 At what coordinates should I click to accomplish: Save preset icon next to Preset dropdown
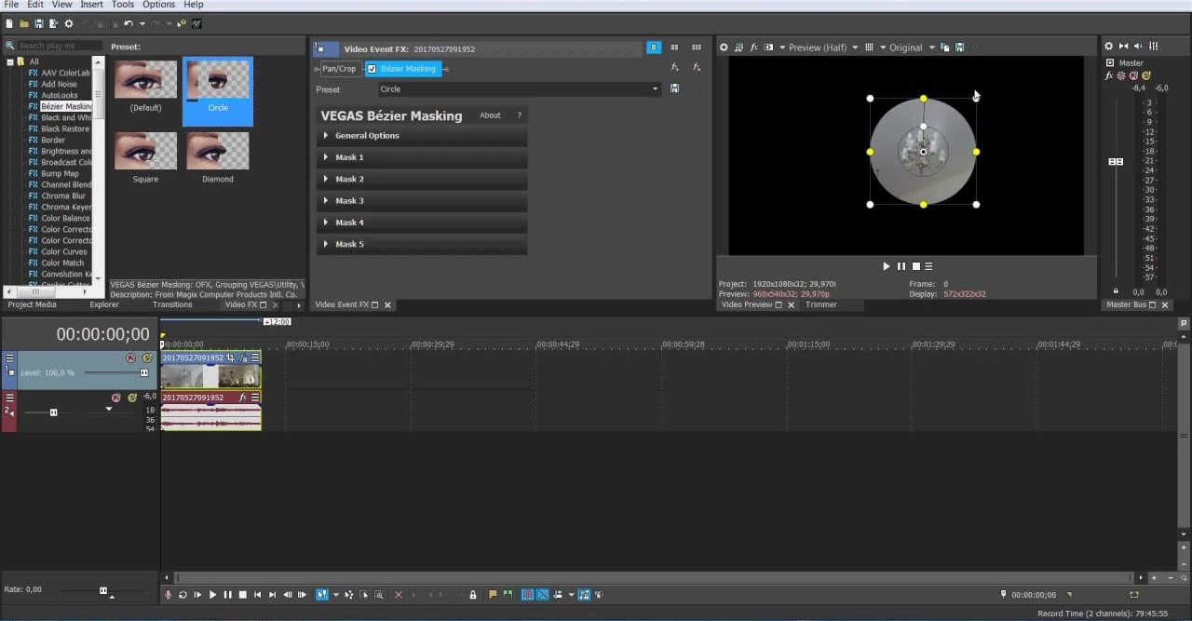(674, 89)
